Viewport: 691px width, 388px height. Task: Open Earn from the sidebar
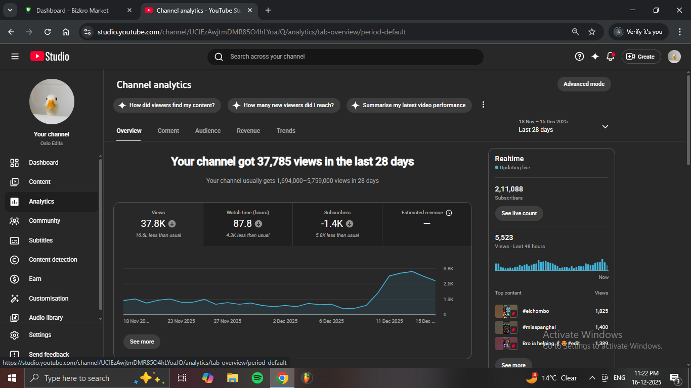[x=35, y=279]
